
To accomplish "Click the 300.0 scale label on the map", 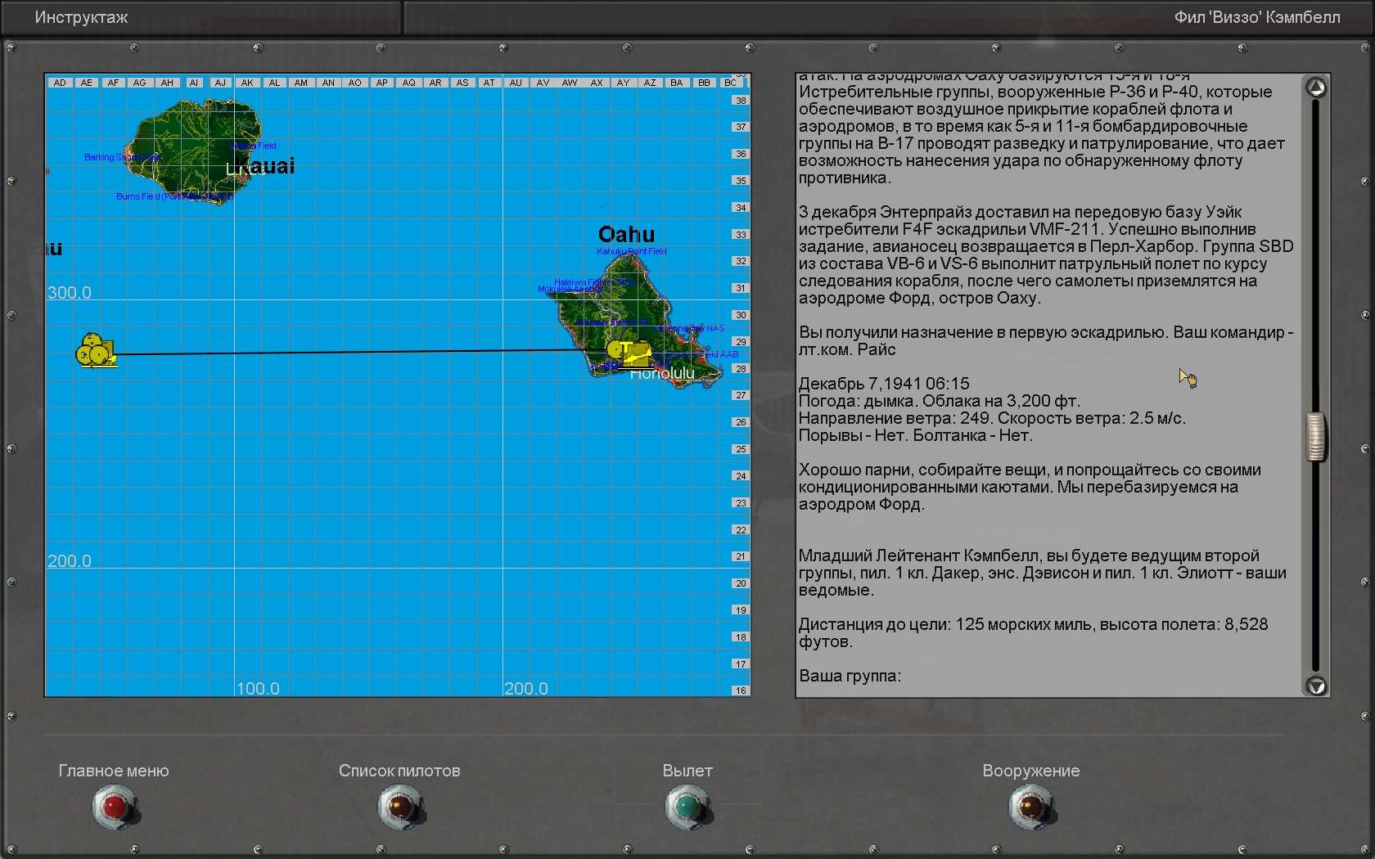I will point(70,293).
